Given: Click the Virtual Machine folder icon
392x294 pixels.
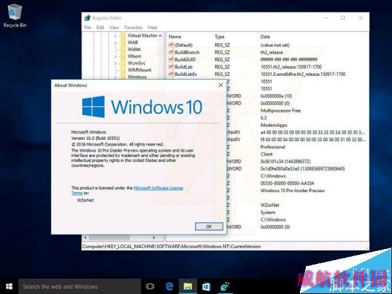Looking at the screenshot, I should coord(123,35).
